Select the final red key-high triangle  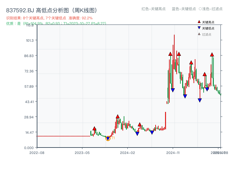pos(212,55)
